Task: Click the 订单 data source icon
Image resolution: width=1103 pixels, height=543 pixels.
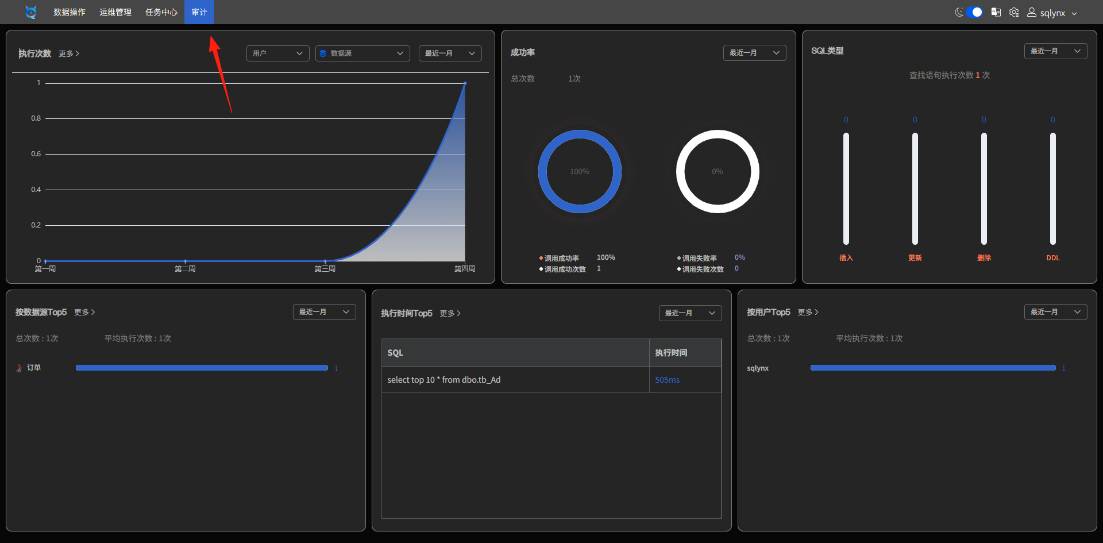Action: coord(20,368)
